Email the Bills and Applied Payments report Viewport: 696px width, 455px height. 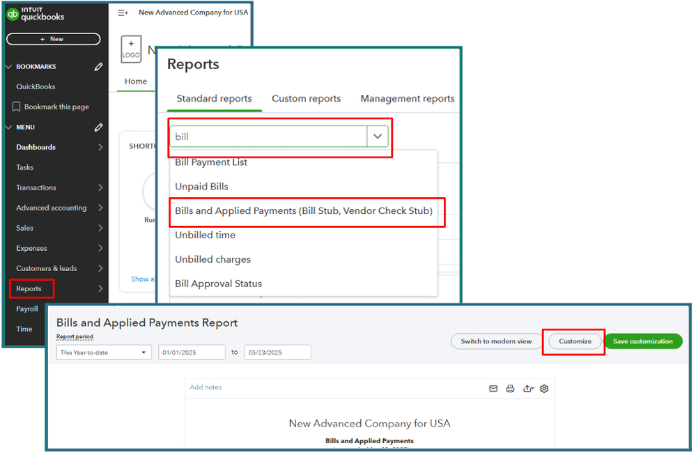[x=493, y=389]
